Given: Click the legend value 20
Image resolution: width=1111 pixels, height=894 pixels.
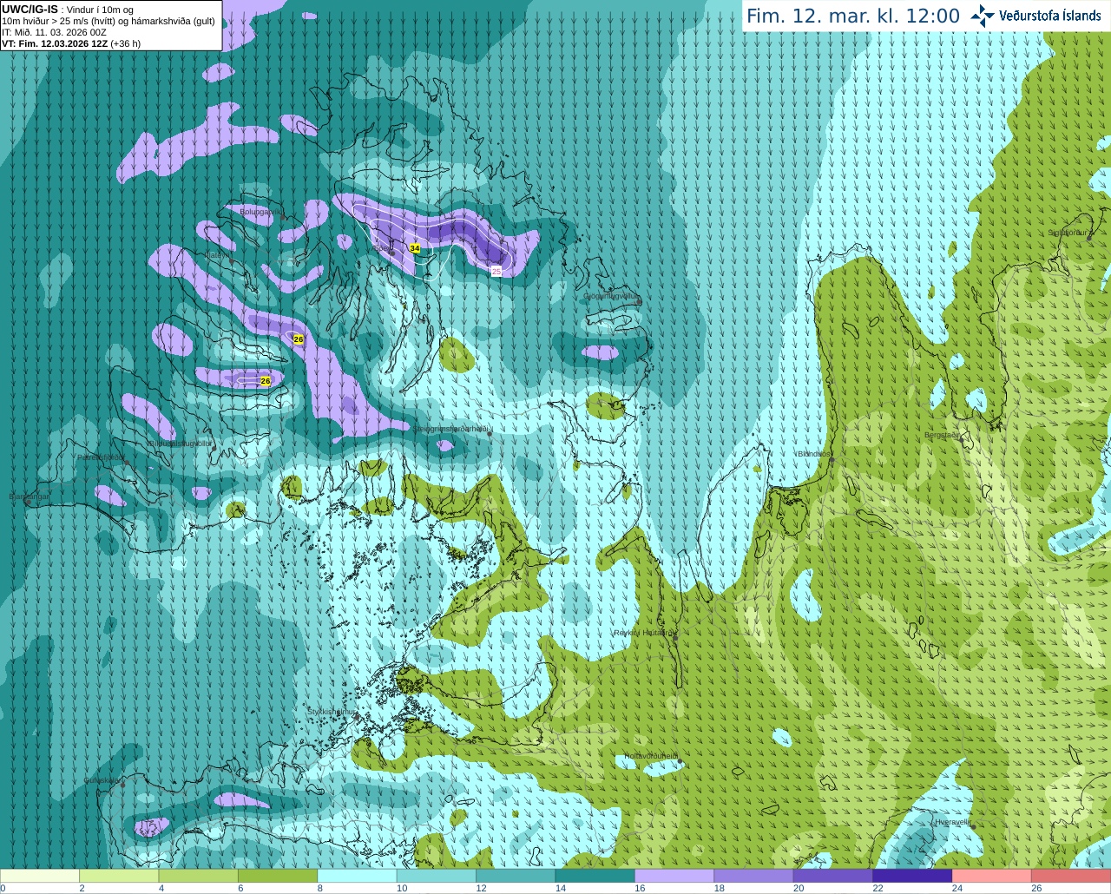Looking at the screenshot, I should [x=799, y=889].
